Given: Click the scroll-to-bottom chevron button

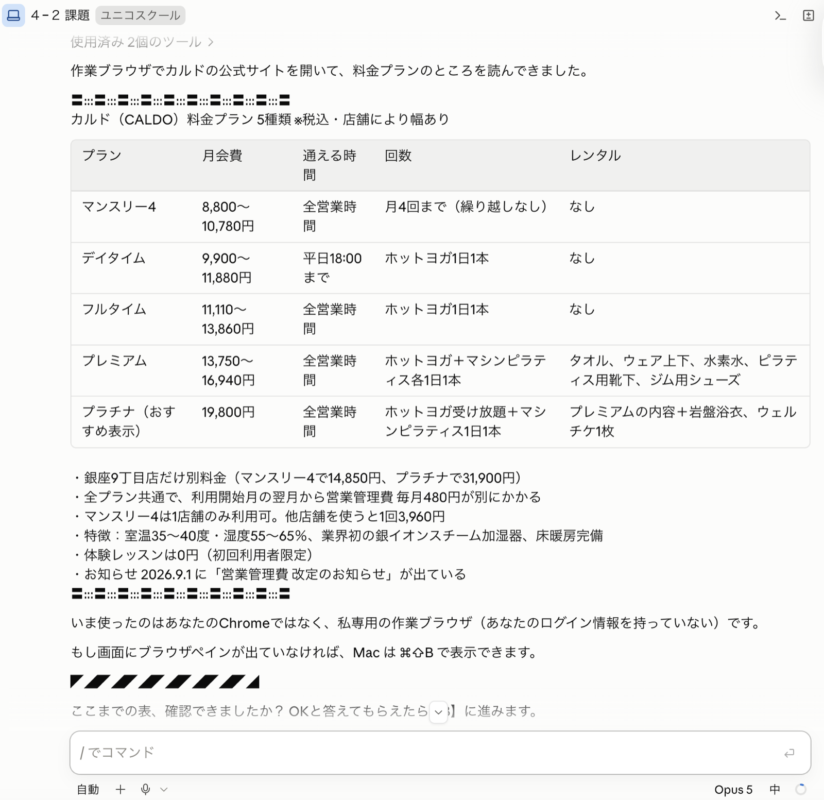Looking at the screenshot, I should [x=438, y=712].
